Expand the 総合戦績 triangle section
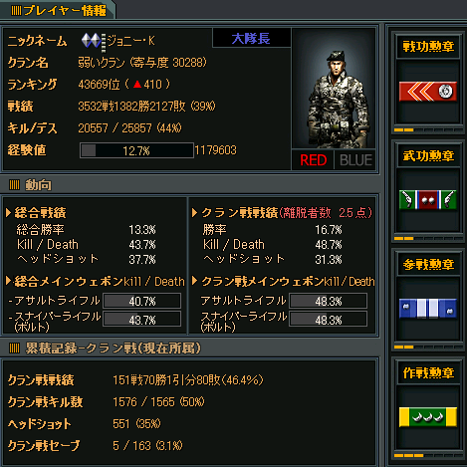Image resolution: width=467 pixels, height=467 pixels. (x=8, y=212)
